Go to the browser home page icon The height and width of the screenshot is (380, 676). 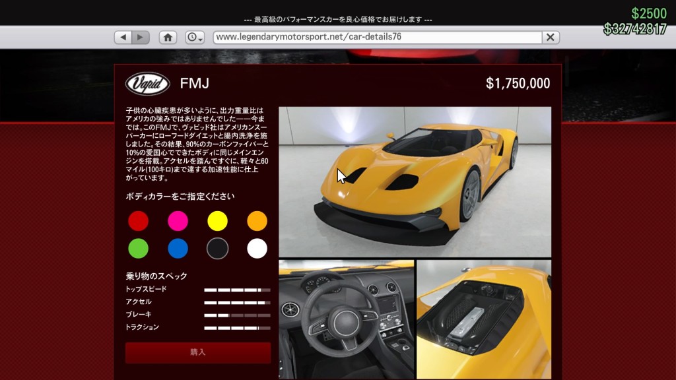tap(168, 38)
